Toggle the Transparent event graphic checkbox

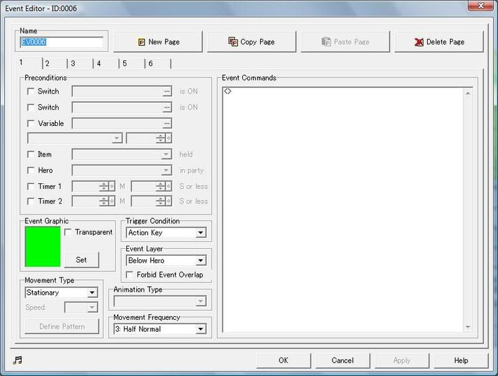pos(68,232)
